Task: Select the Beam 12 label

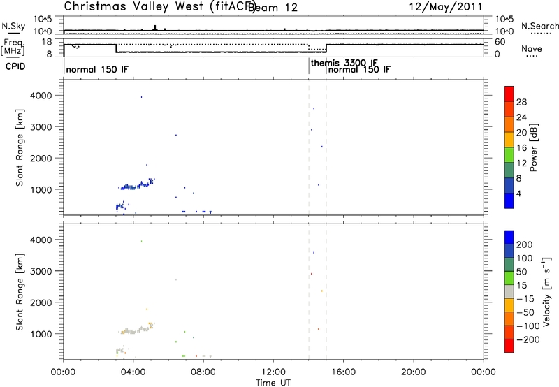Action: point(273,8)
